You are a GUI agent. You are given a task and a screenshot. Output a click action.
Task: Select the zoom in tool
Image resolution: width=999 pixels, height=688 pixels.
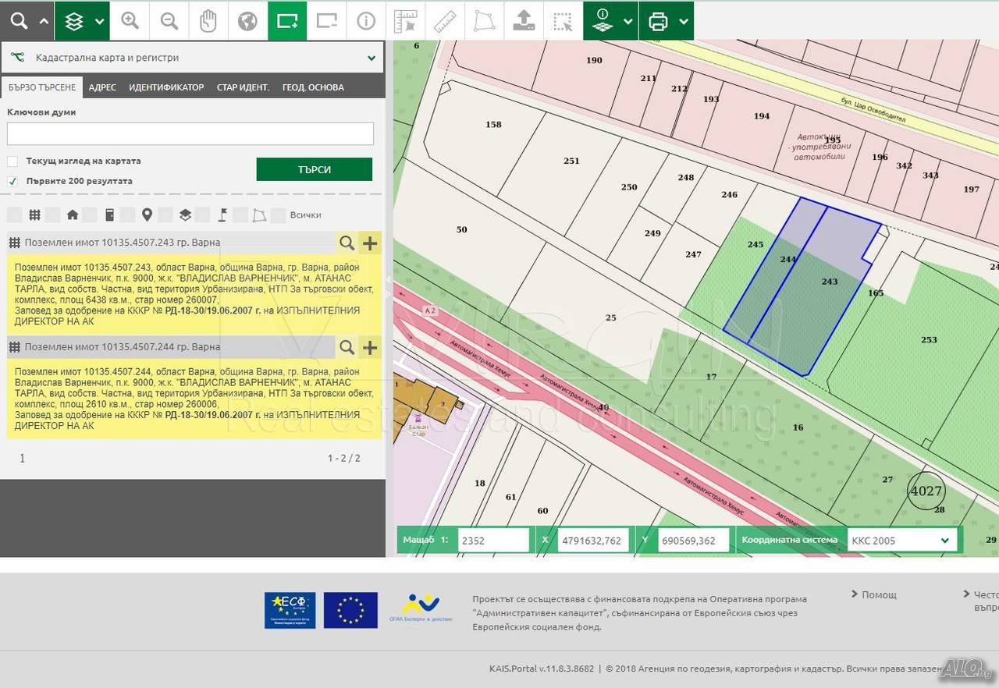(x=130, y=21)
